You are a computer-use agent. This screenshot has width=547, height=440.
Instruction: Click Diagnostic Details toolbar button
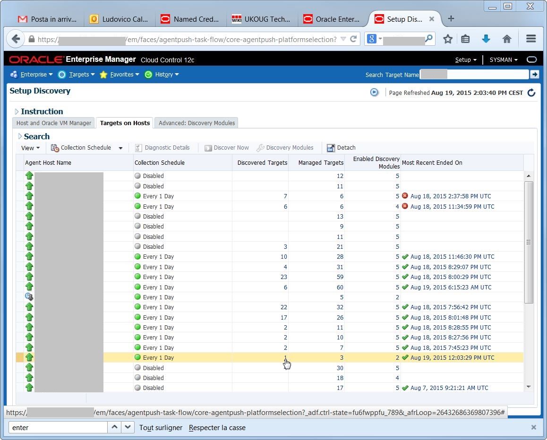point(162,148)
